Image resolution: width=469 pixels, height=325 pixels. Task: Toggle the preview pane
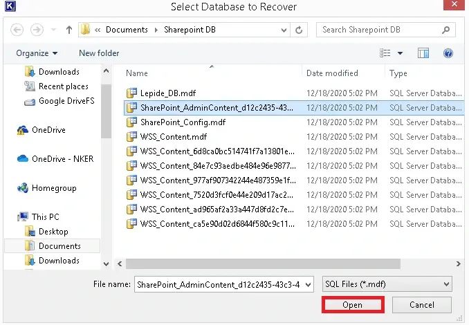pos(423,53)
